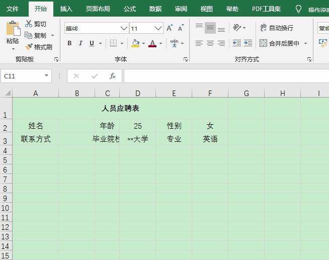Click 合并后居中 merge and center
329x260 pixels.
coord(279,43)
